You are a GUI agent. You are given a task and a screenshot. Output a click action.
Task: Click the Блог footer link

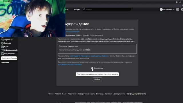pos(64,94)
